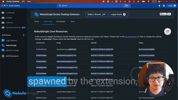This screenshot has height=100, width=178.
Task: Open Wi-Fi status in macOS menu bar
Action: 149,1
